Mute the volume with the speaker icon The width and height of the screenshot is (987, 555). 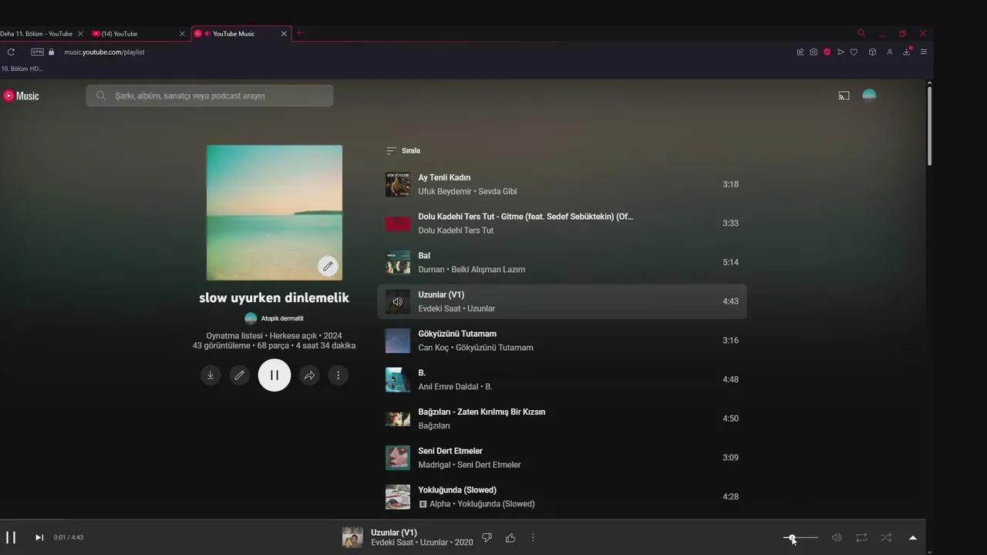(x=837, y=537)
